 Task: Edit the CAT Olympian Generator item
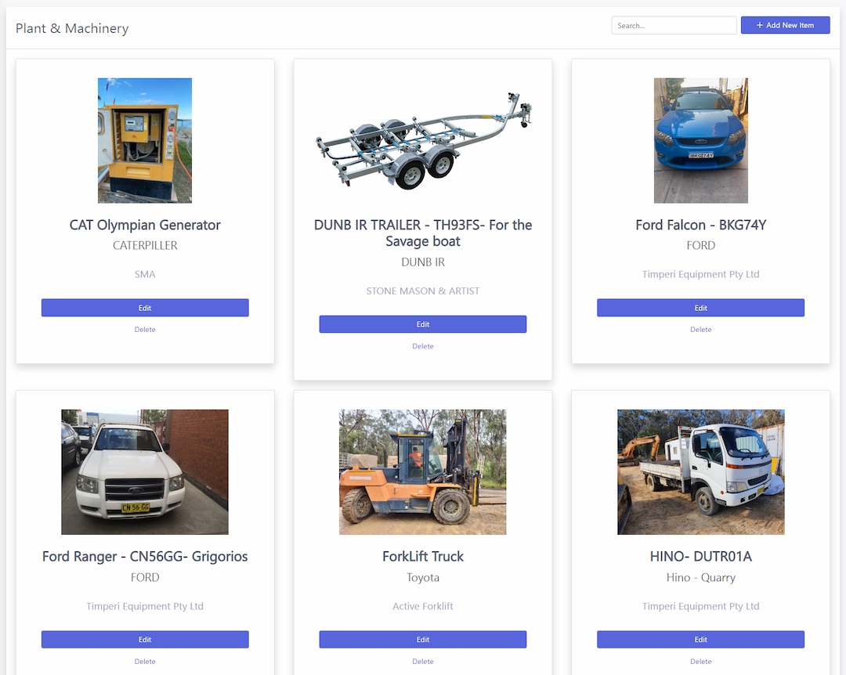pos(145,308)
